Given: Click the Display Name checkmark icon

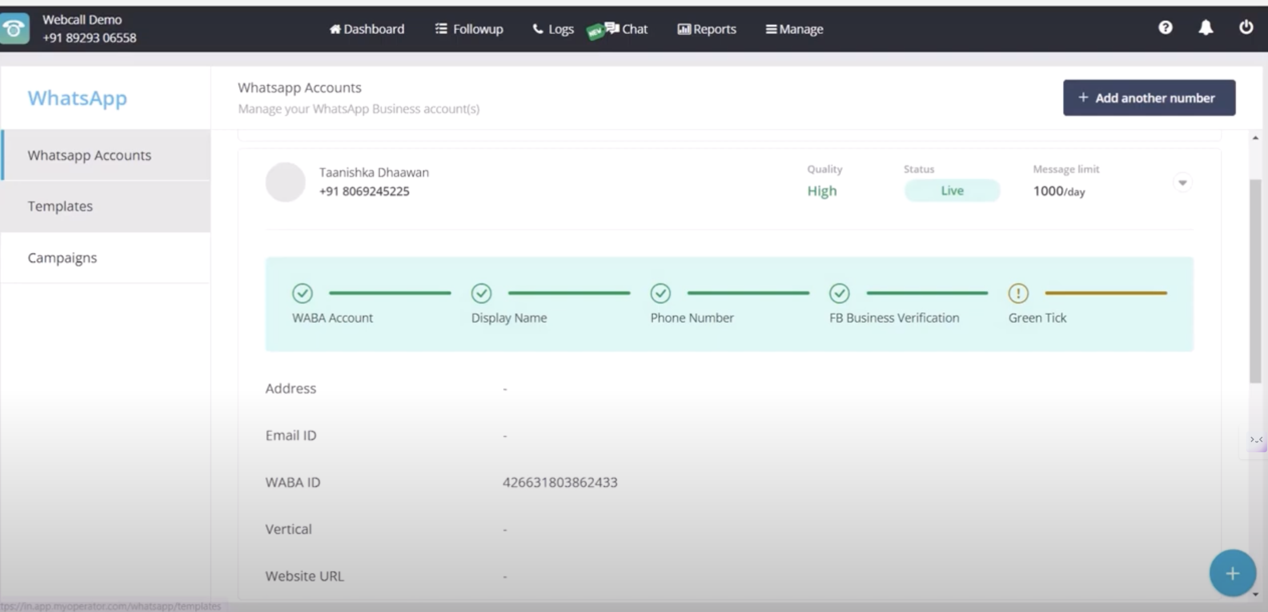Looking at the screenshot, I should 481,293.
